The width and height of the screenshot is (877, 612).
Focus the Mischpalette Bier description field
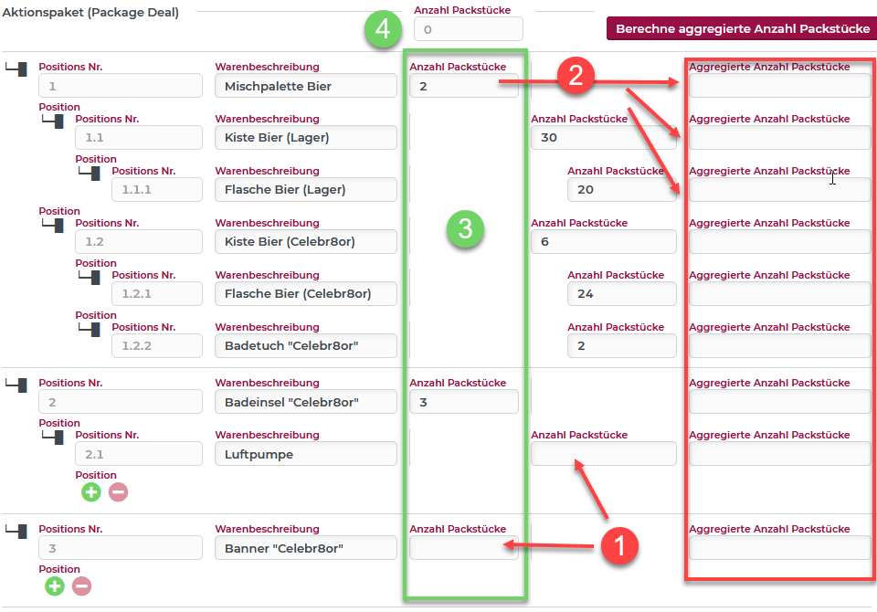[x=306, y=86]
